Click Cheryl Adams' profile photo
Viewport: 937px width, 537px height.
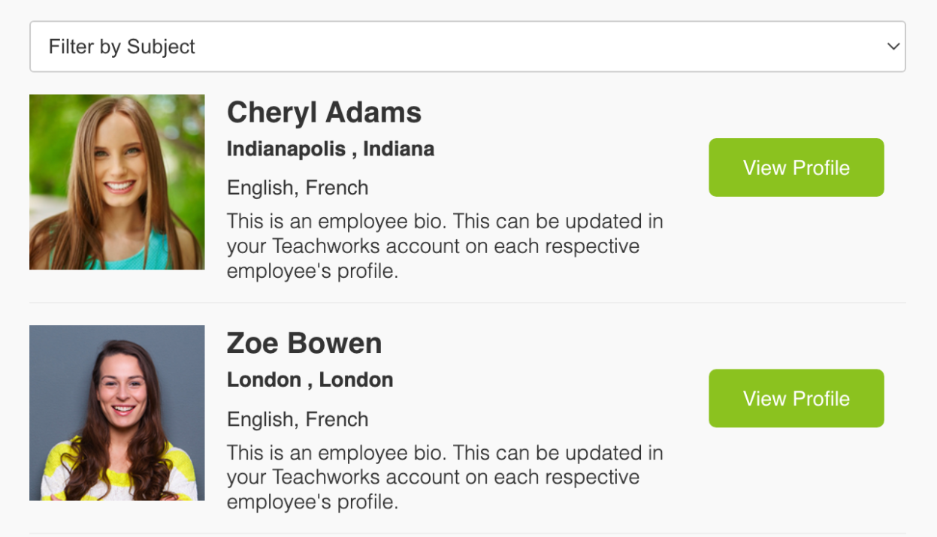[116, 182]
